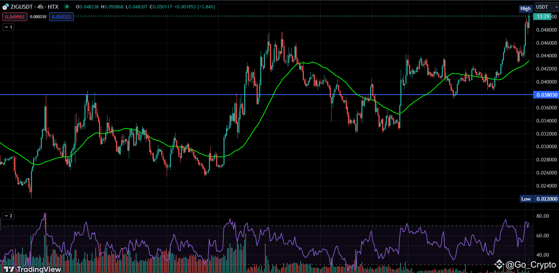Click the 0.028000 price axis label
This screenshot has height=273, width=559.
[547, 160]
